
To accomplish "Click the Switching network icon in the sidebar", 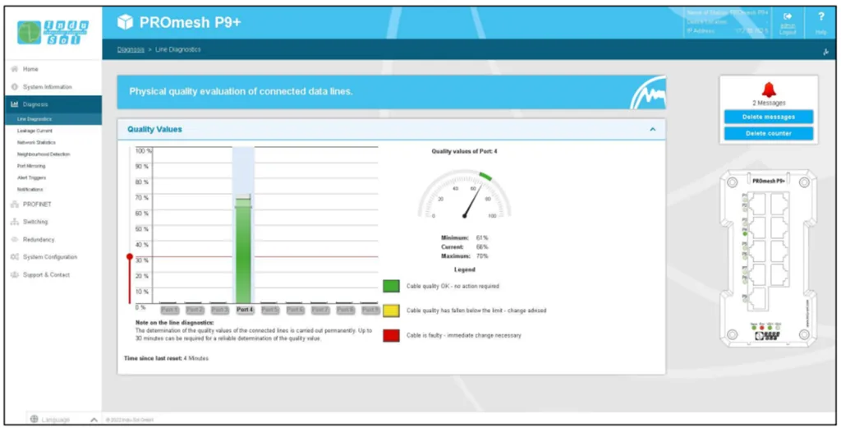I will (x=15, y=222).
